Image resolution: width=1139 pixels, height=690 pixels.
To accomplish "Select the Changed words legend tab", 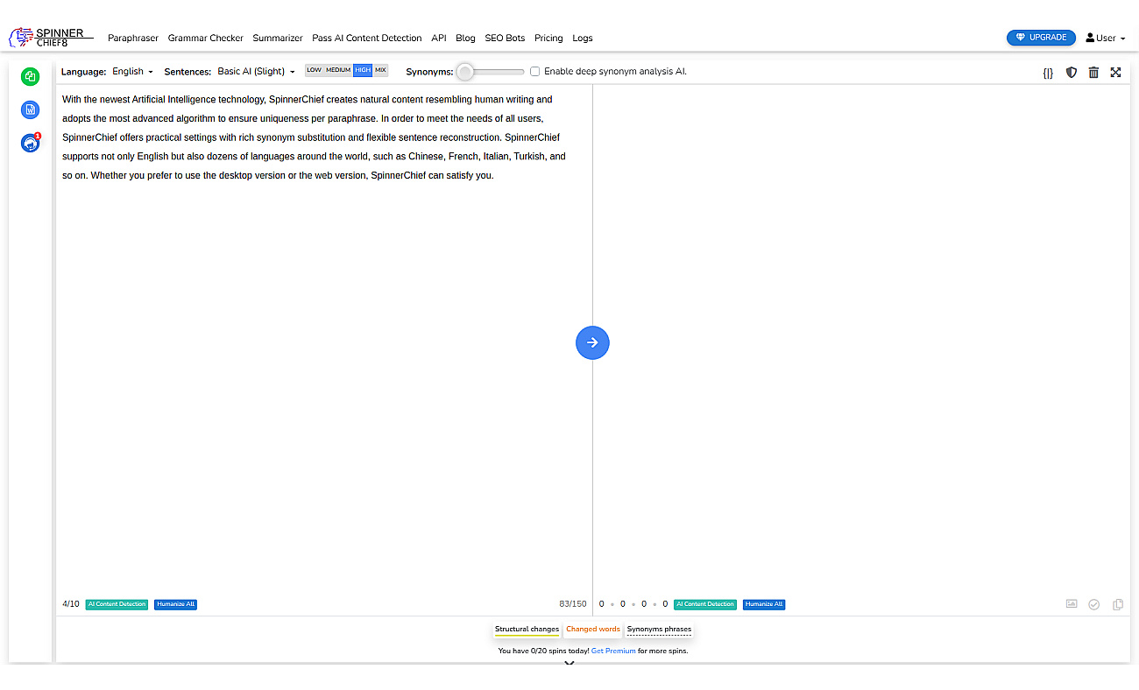I will pos(593,630).
